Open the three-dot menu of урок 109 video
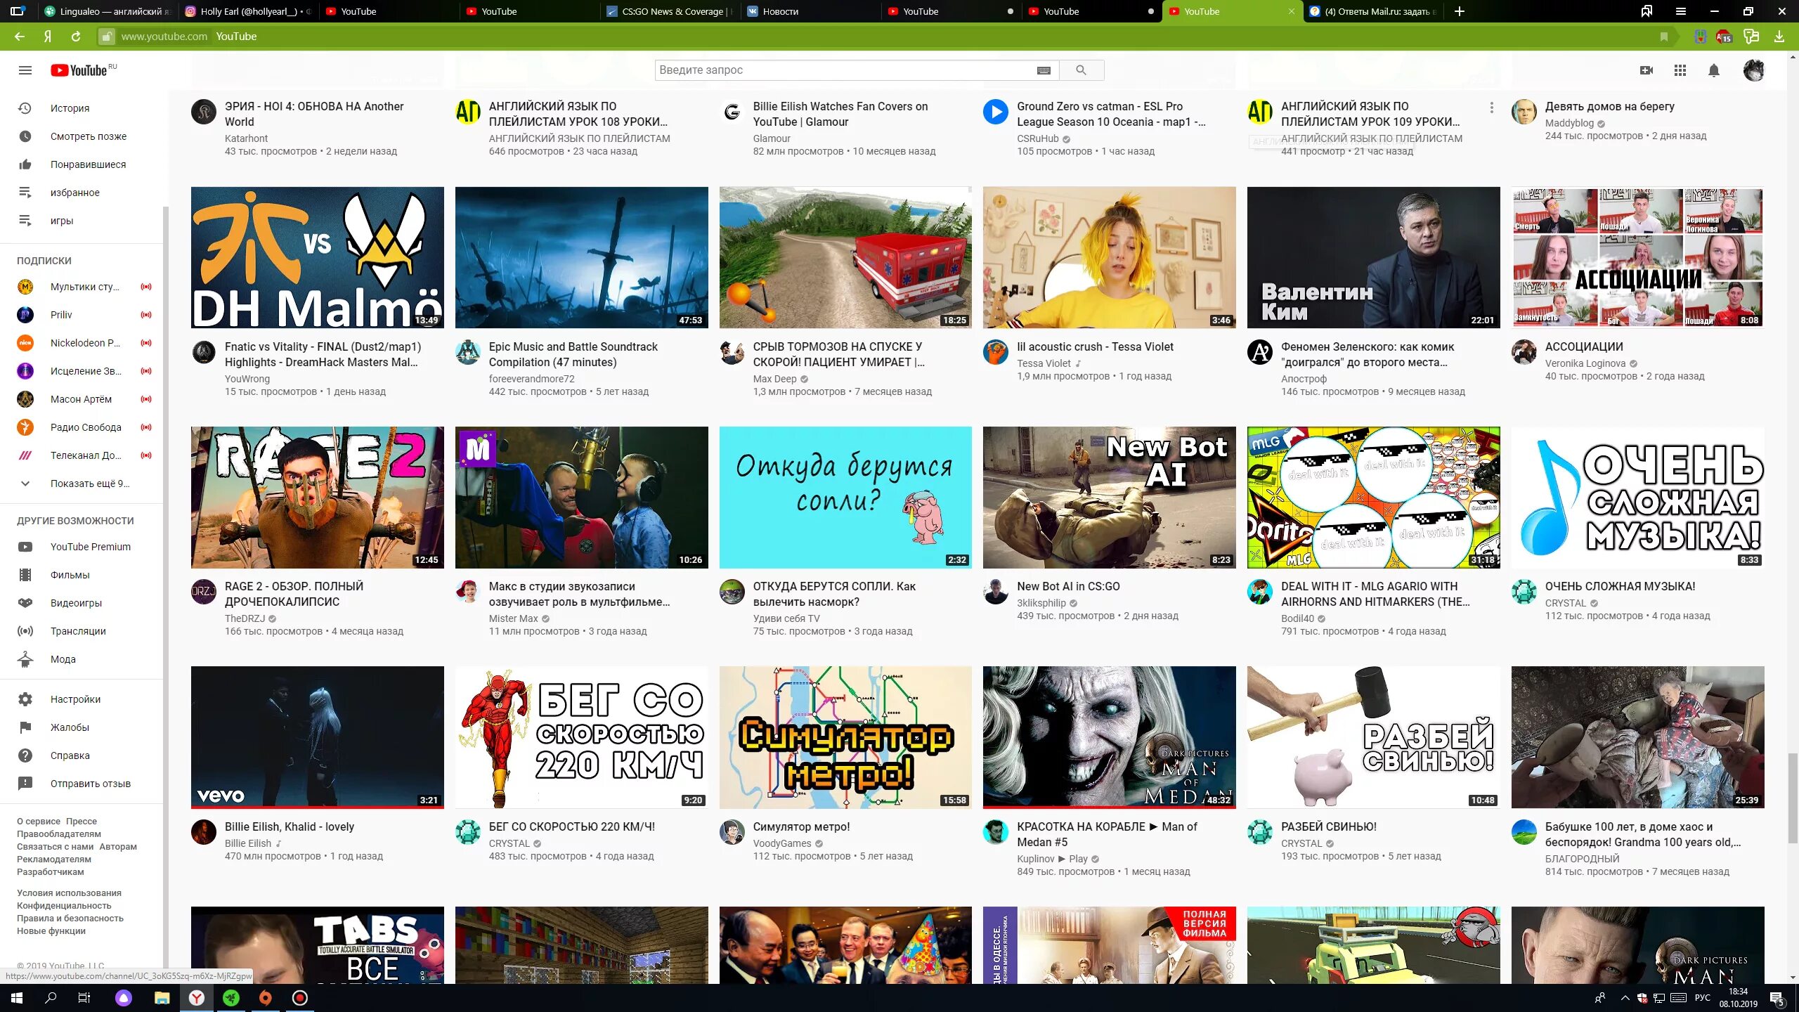The height and width of the screenshot is (1012, 1799). [1491, 108]
